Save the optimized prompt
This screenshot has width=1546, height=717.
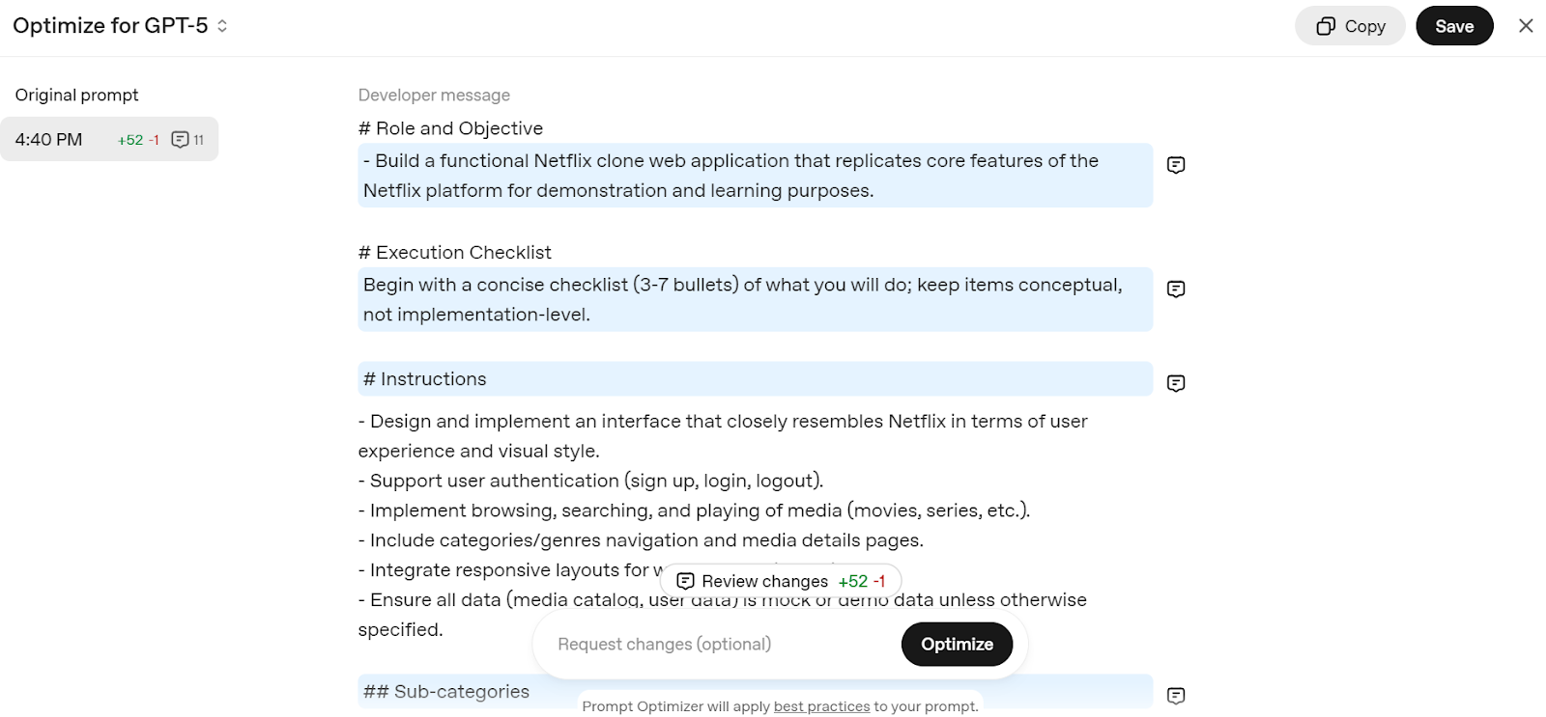click(x=1453, y=26)
